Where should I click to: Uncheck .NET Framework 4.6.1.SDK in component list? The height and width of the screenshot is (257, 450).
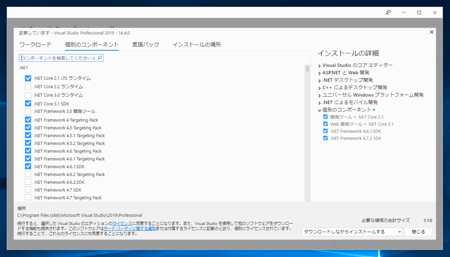[x=28, y=166]
